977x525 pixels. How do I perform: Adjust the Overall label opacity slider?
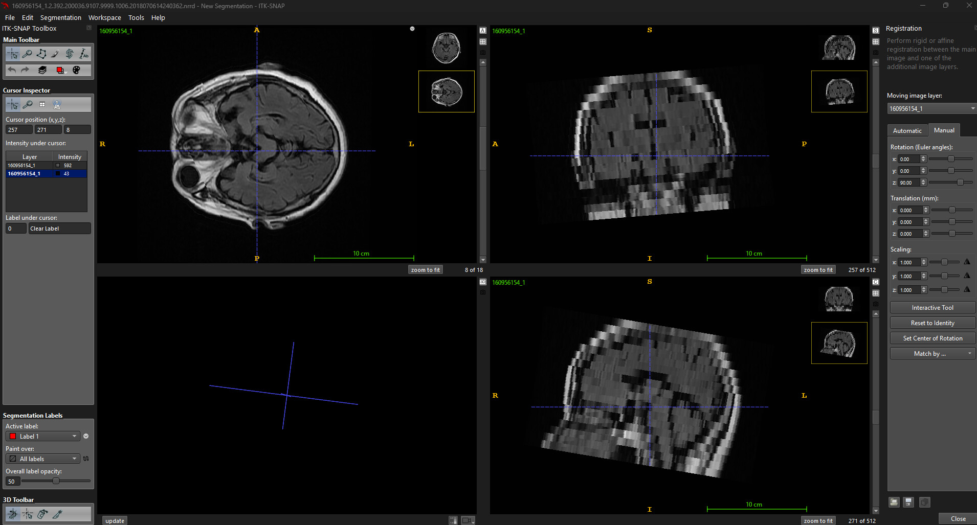[x=56, y=481]
